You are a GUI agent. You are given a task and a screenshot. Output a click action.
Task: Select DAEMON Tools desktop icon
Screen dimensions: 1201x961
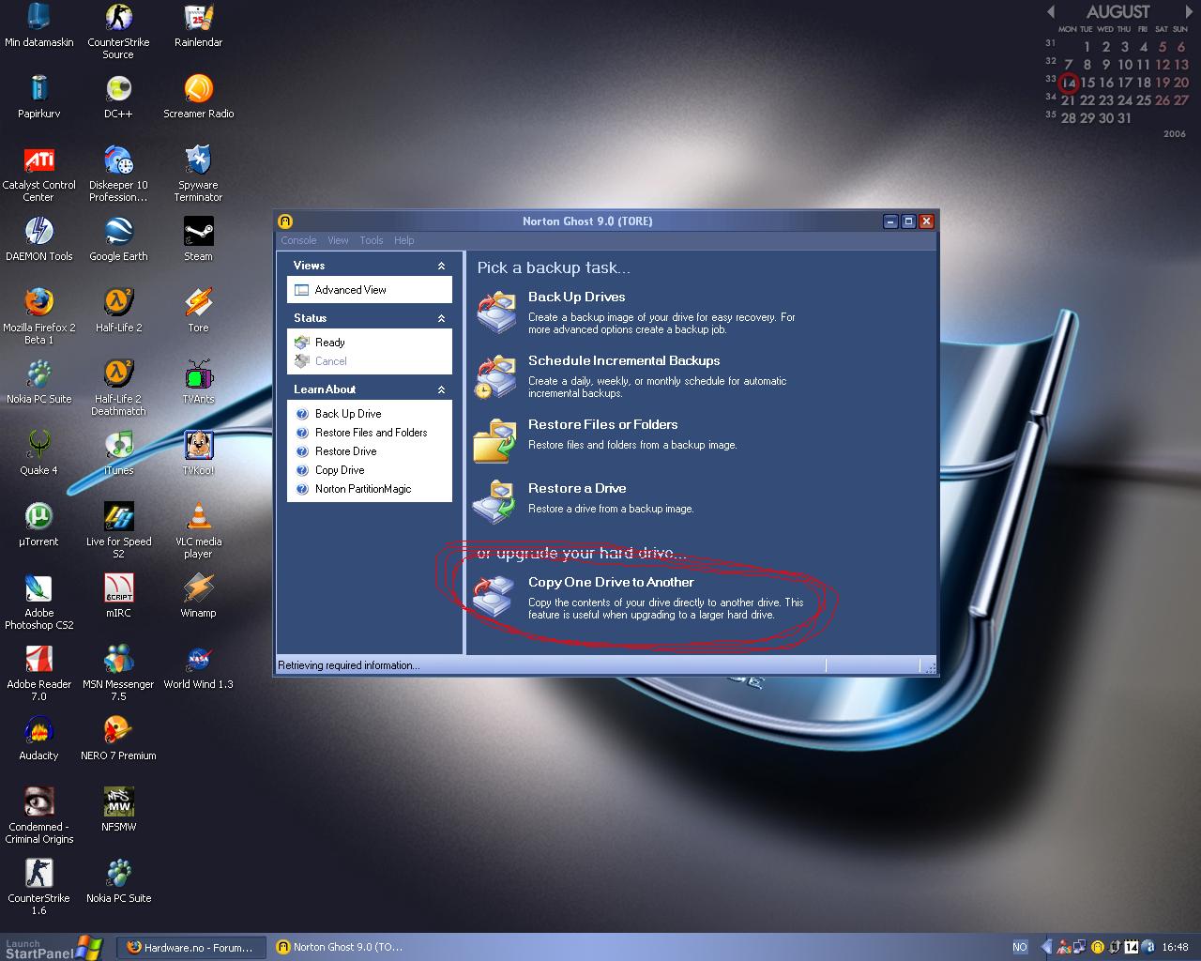tap(38, 239)
